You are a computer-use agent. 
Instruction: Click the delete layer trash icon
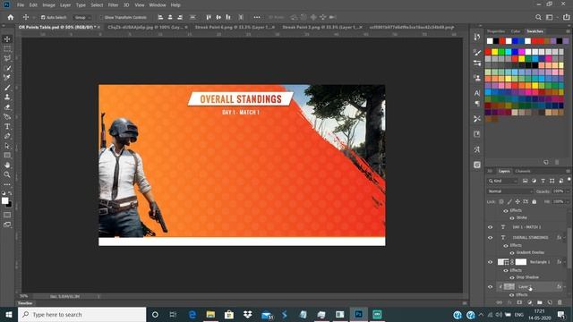coord(560,302)
